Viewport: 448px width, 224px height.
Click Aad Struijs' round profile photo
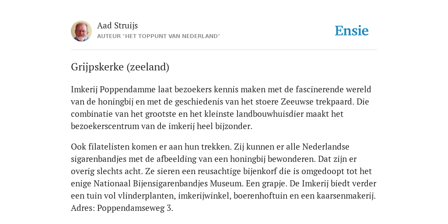click(81, 31)
